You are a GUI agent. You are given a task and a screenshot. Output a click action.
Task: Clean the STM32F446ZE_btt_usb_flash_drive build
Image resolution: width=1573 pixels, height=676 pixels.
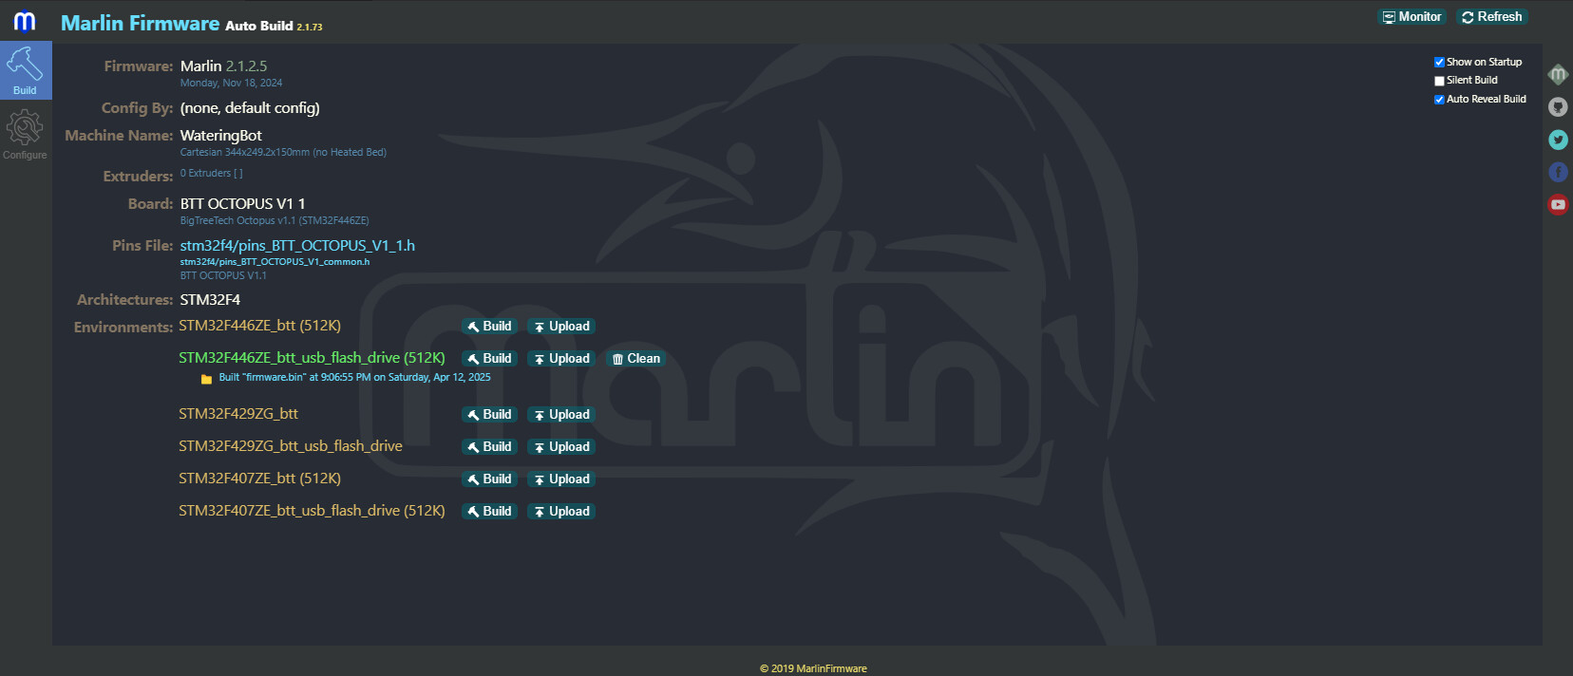point(636,359)
